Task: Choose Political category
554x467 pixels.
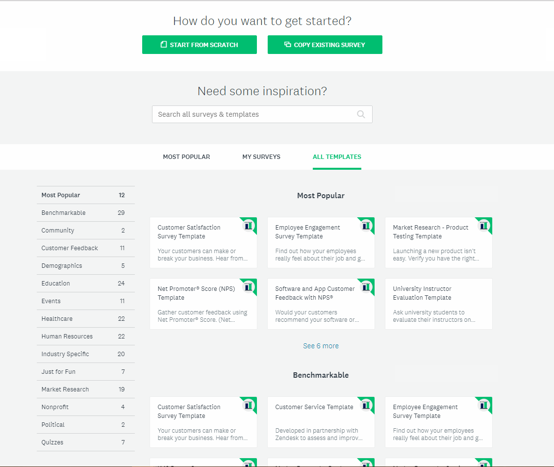Action: (85, 425)
